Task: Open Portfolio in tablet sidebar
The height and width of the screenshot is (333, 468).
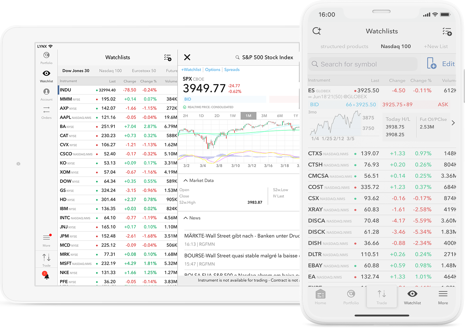Action: [46, 58]
